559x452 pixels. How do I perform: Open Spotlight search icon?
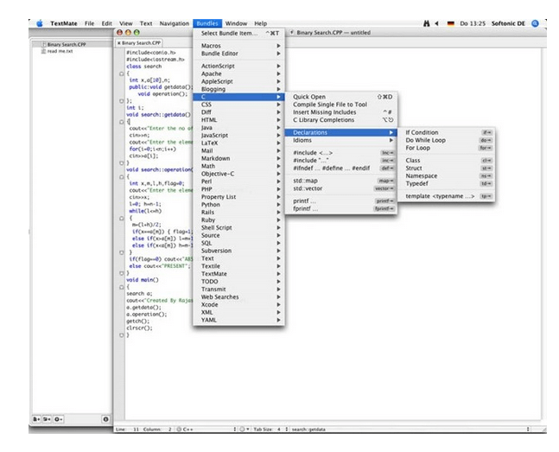coord(535,23)
